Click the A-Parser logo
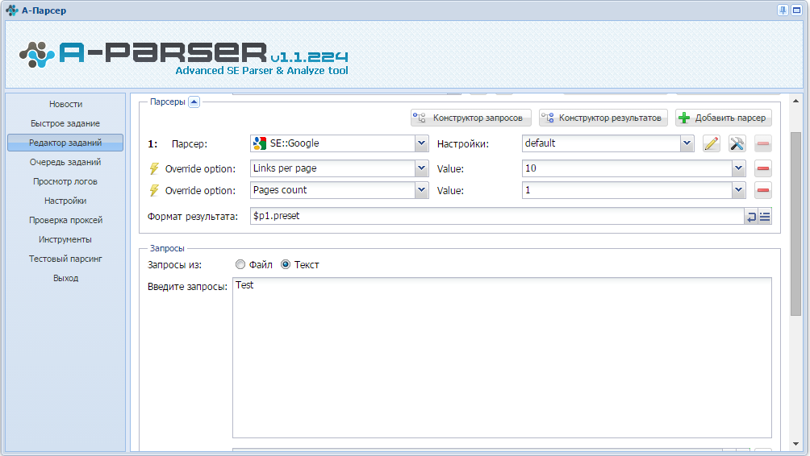The width and height of the screenshot is (810, 456). [x=184, y=58]
